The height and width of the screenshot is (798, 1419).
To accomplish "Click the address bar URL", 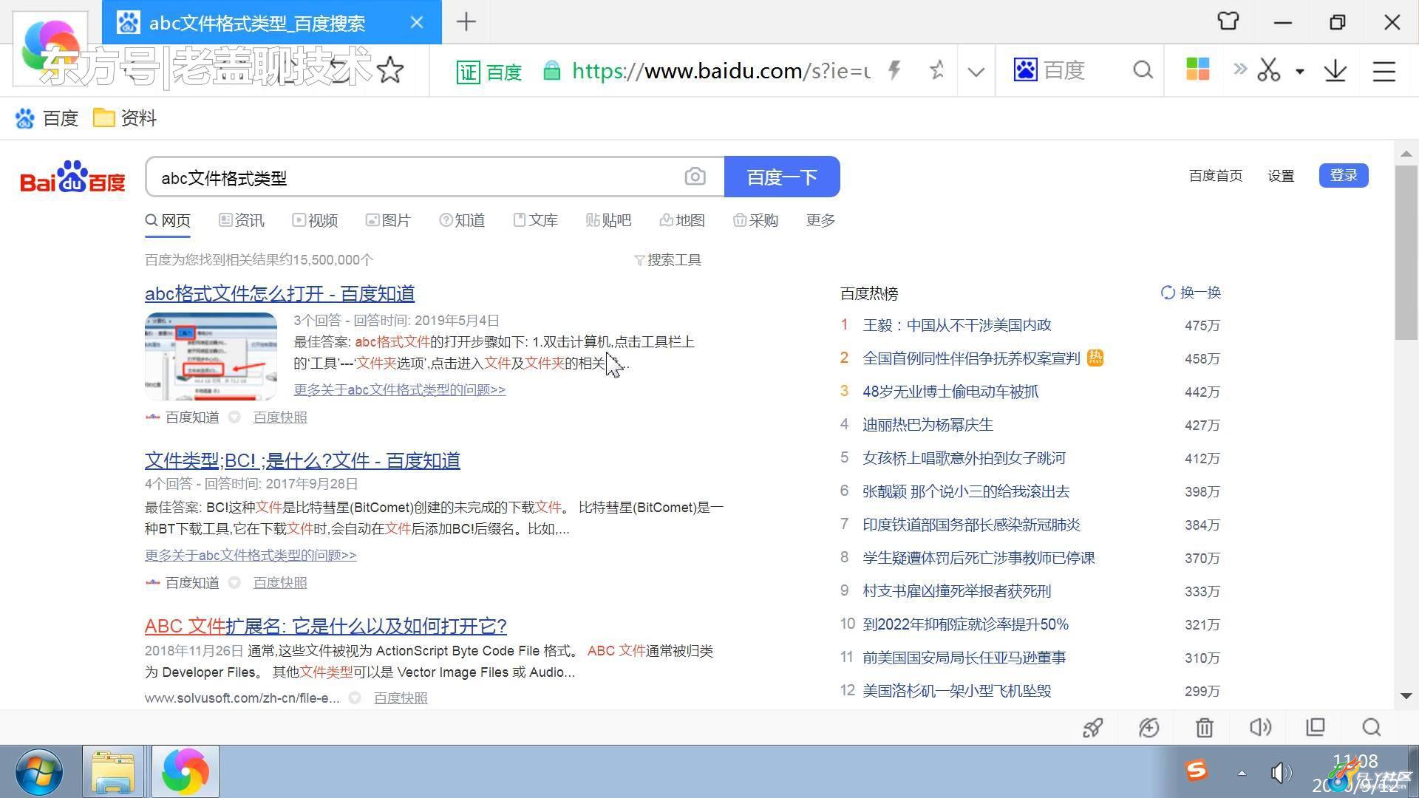I will [x=721, y=70].
